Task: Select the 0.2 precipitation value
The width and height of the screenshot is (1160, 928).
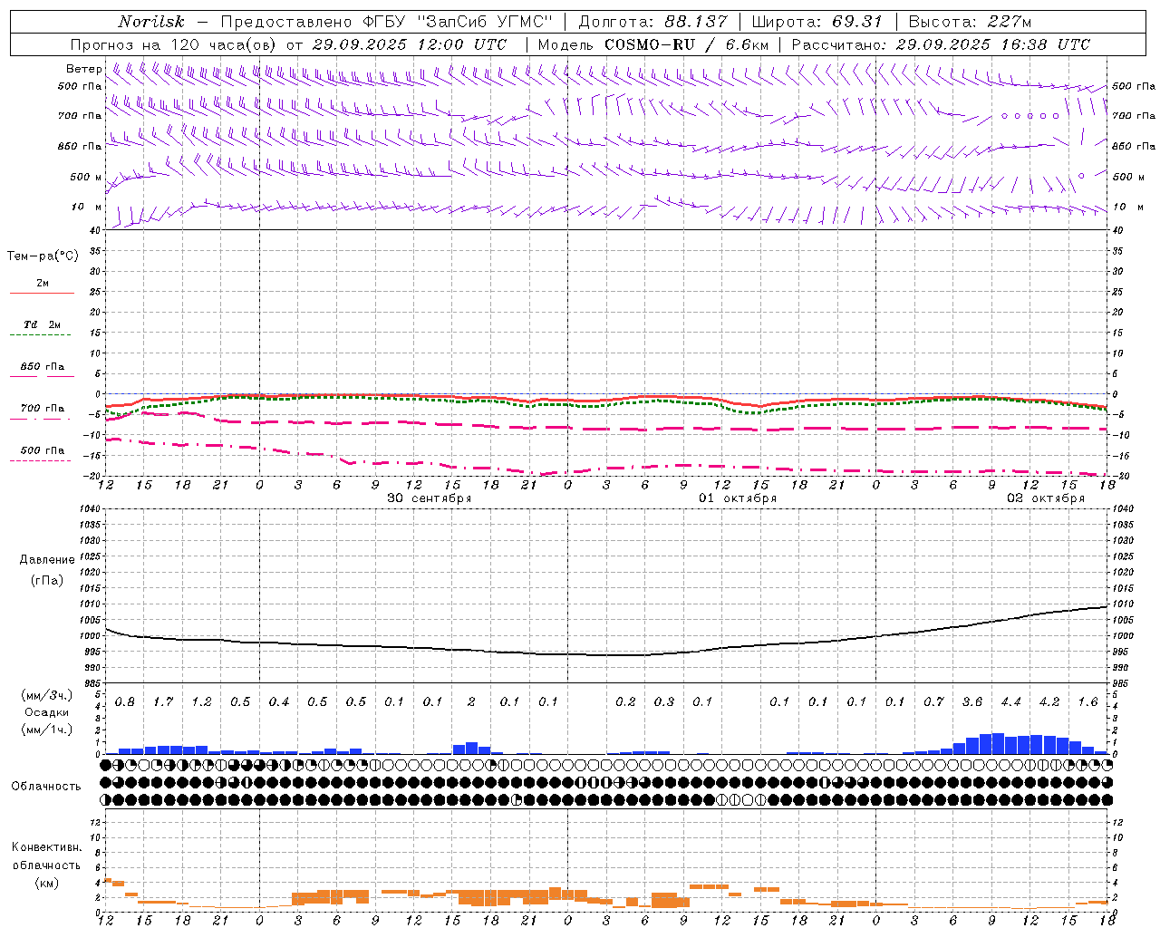Action: coord(625,702)
